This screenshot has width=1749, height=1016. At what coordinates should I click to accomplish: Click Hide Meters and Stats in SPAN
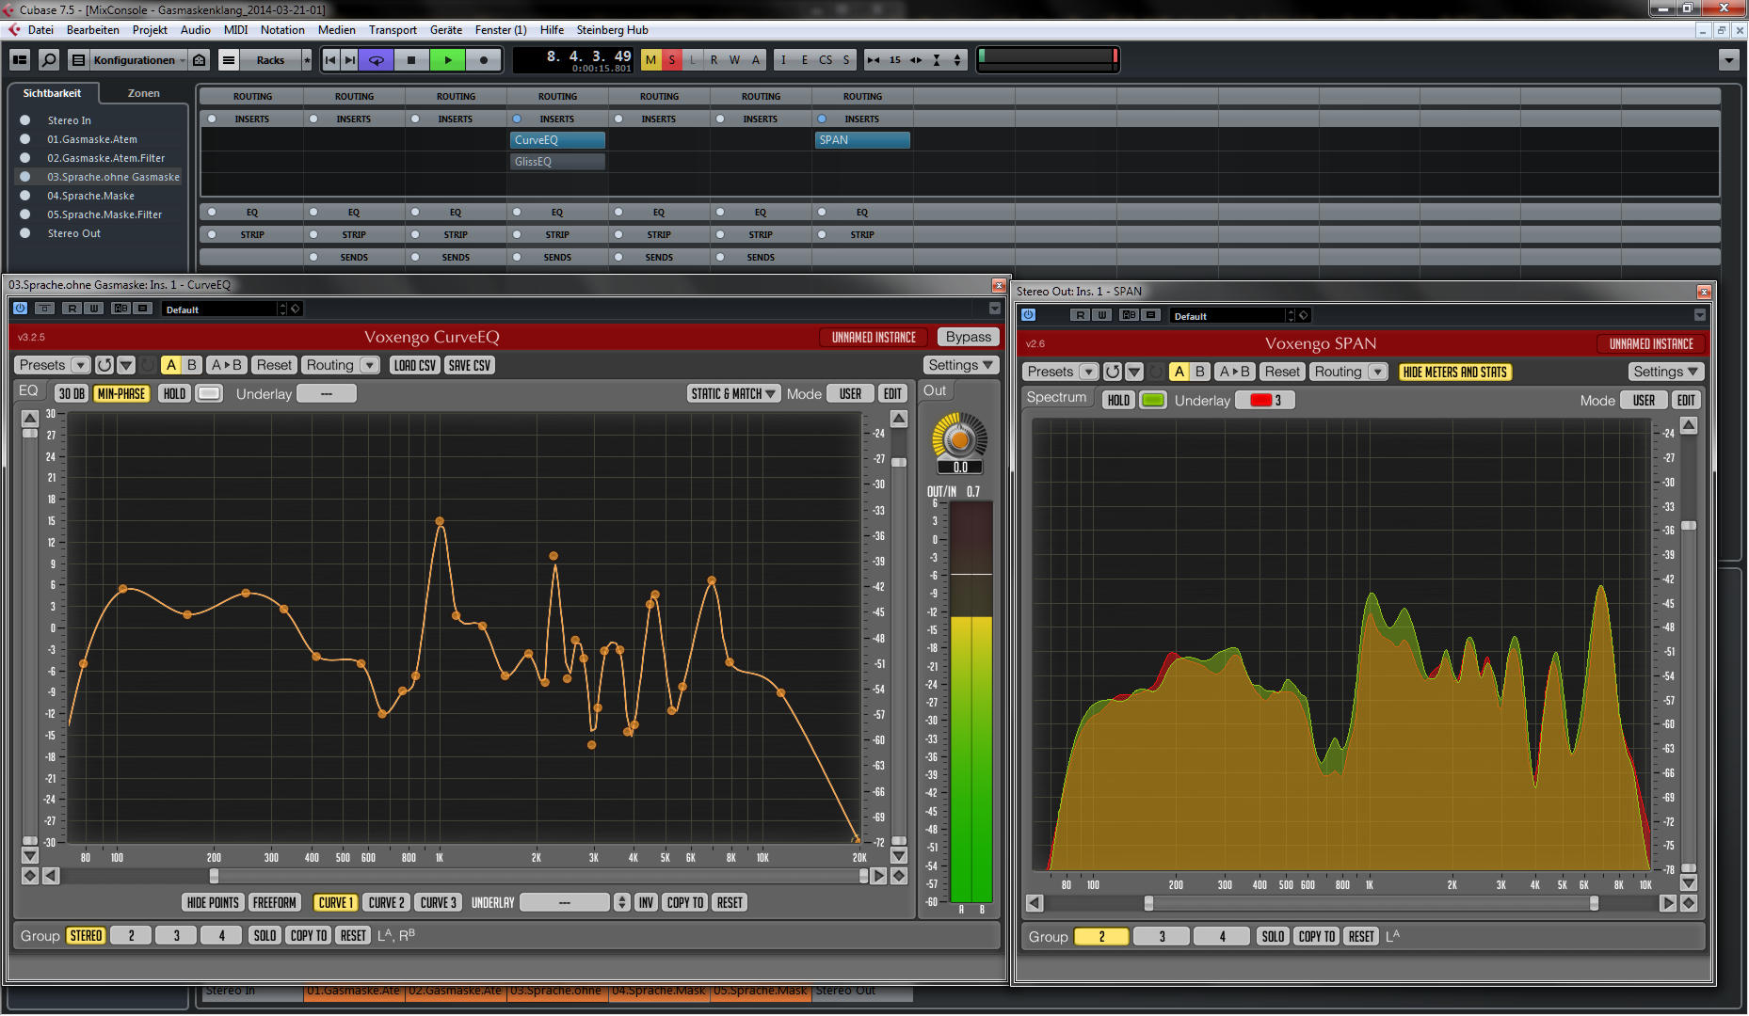tap(1454, 372)
